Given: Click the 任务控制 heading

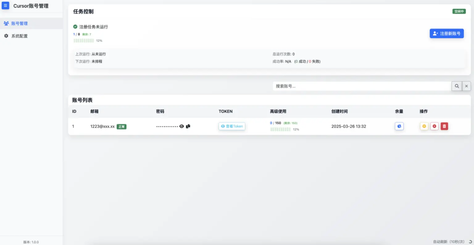Looking at the screenshot, I should pos(83,11).
